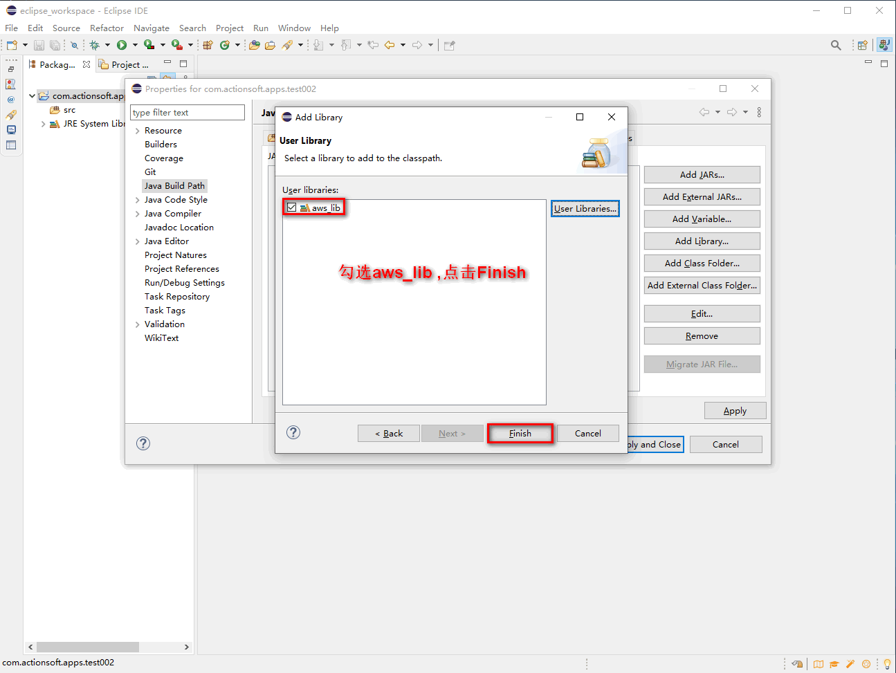The image size is (896, 673).
Task: Expand the Resource properties tree node
Action: 138,131
